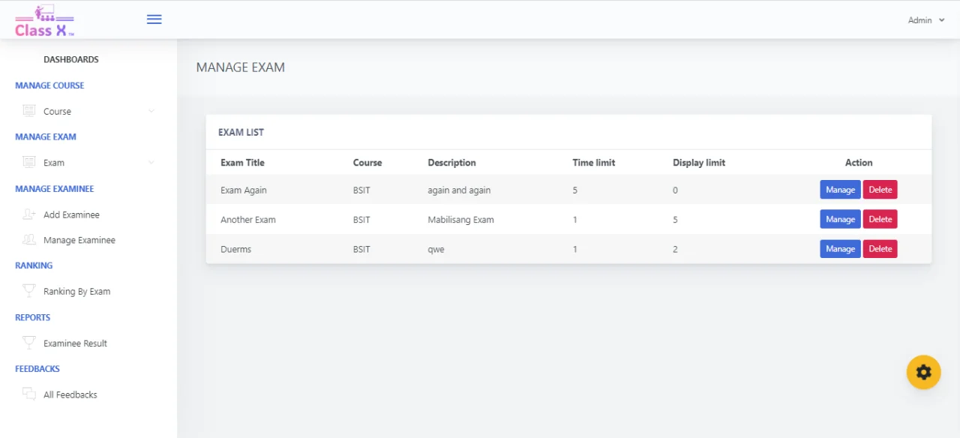Click the FEEDBACKS sidebar heading
This screenshot has height=438, width=960.
pos(37,369)
